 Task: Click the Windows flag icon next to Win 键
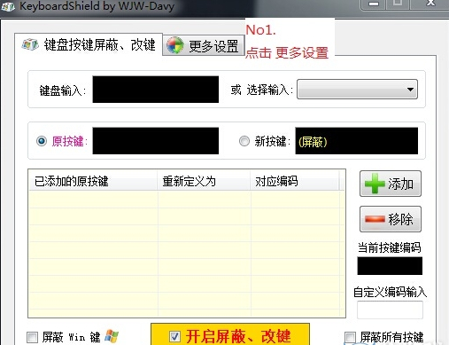(x=112, y=336)
